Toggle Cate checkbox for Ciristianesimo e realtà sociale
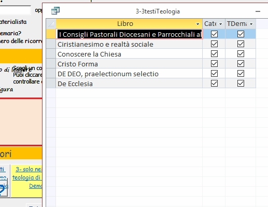The image size is (268, 207). click(214, 44)
